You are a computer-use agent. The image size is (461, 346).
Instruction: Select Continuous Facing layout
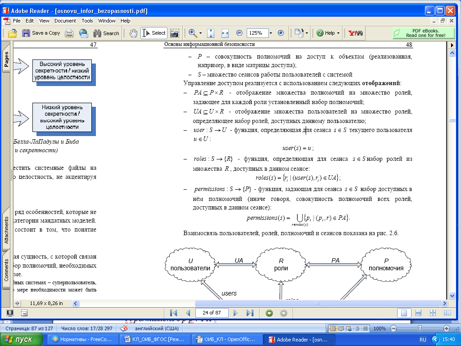(433, 313)
